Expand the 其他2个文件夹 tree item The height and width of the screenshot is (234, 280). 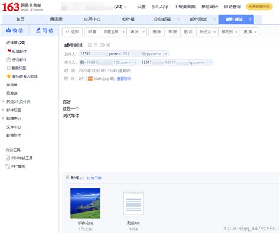pyautogui.click(x=3, y=102)
